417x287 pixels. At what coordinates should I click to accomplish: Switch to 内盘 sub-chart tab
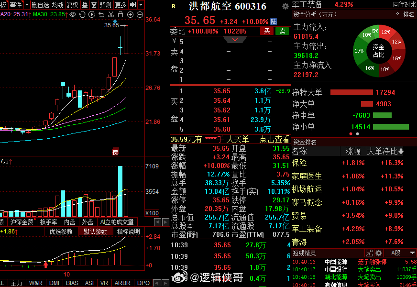[69, 222]
